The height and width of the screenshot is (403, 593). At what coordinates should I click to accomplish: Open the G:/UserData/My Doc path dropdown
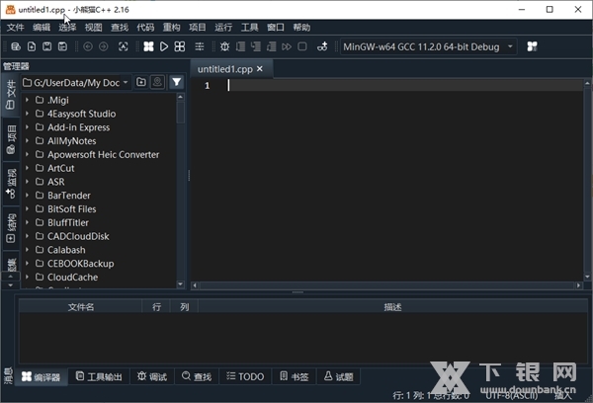[76, 82]
